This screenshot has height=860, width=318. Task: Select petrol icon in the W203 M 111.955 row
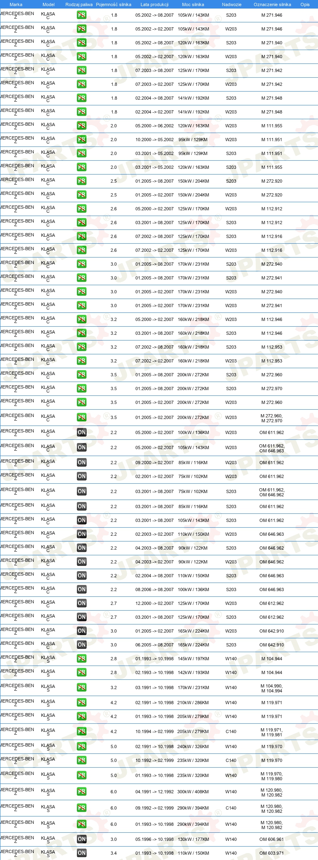81,126
